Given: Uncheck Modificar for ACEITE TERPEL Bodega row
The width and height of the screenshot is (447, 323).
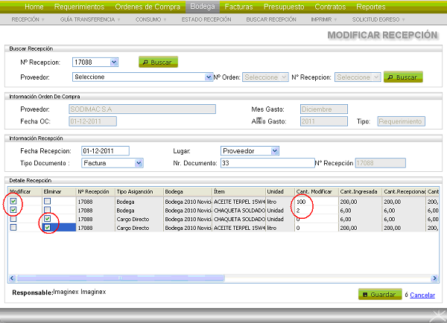Looking at the screenshot, I should 13,202.
